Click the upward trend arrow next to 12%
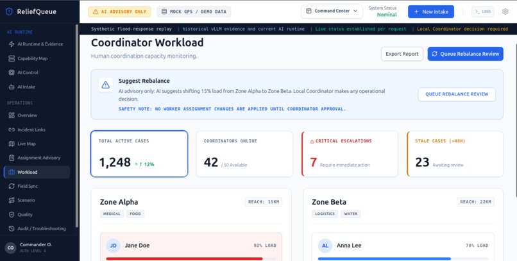This screenshot has height=261, width=517. [x=136, y=164]
